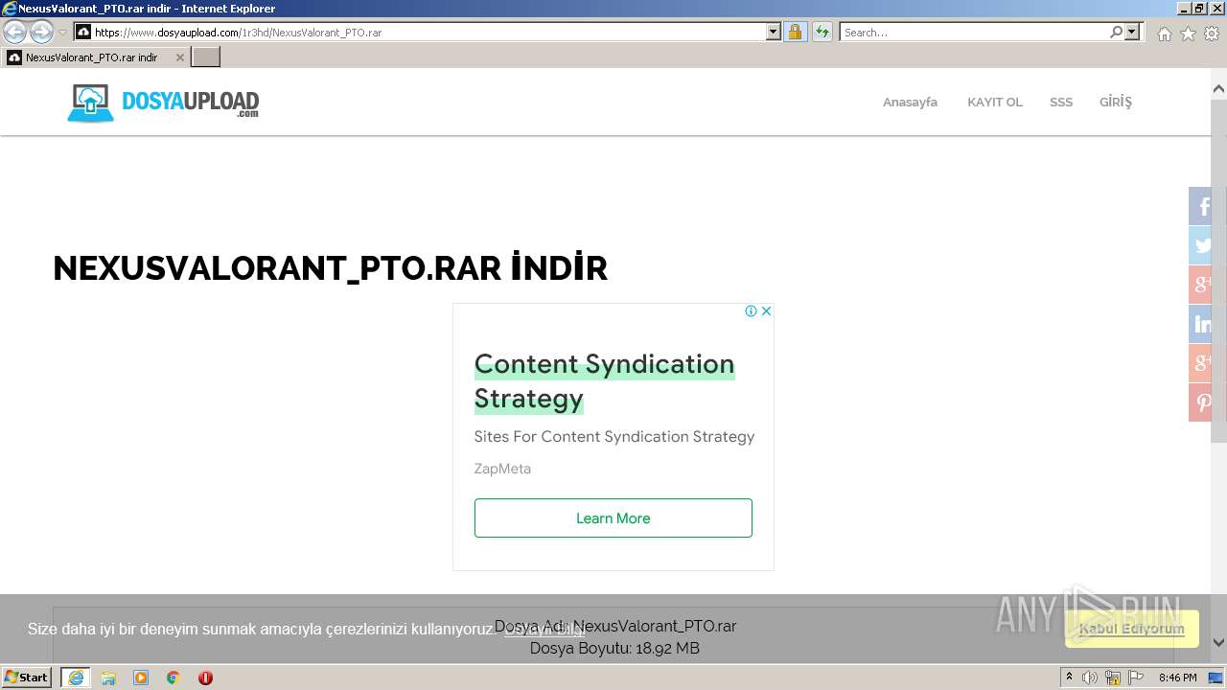Click file name NexusValorant_PTO.rar text
Screen dimensions: 1227x690
655,626
